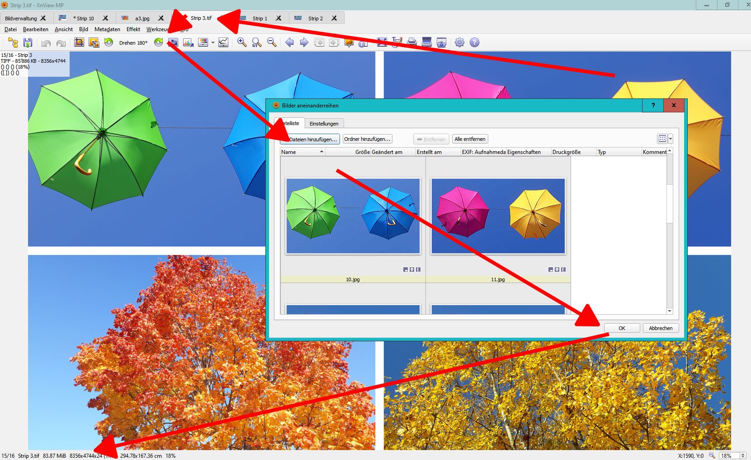Open the Resize image tool icon
Image resolution: width=751 pixels, height=460 pixels.
94,42
